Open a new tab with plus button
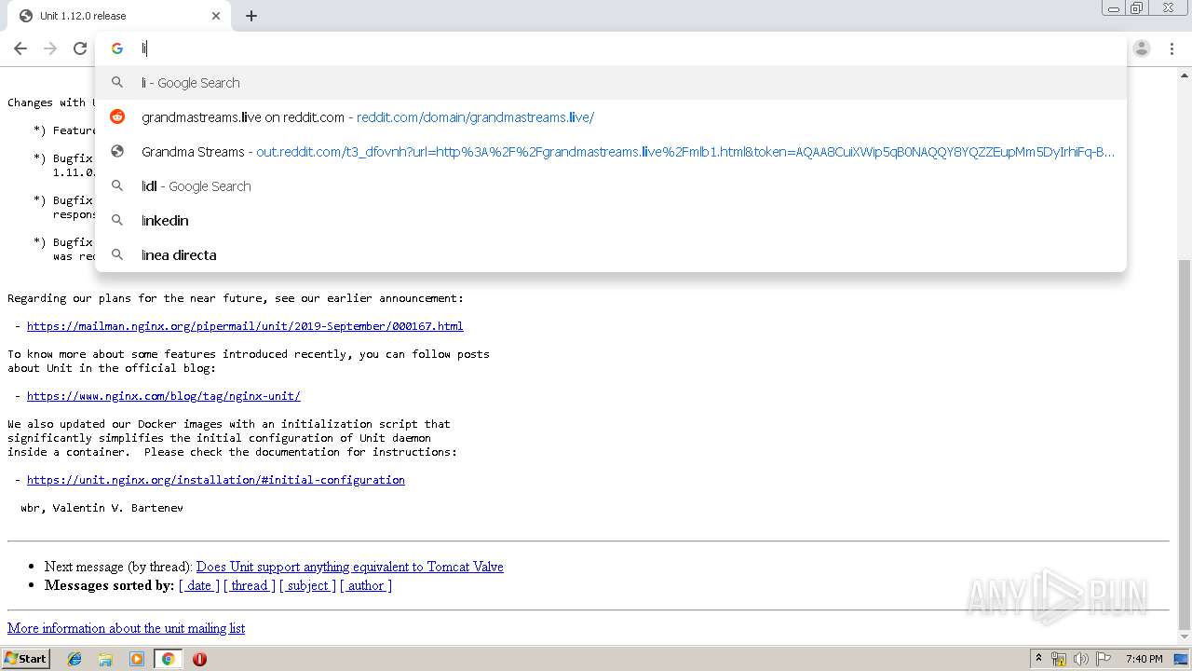This screenshot has width=1192, height=671. 251,16
